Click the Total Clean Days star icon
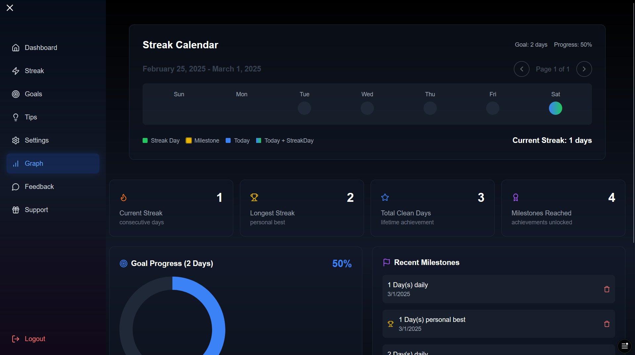Viewport: 635px width, 355px height. pyautogui.click(x=385, y=198)
